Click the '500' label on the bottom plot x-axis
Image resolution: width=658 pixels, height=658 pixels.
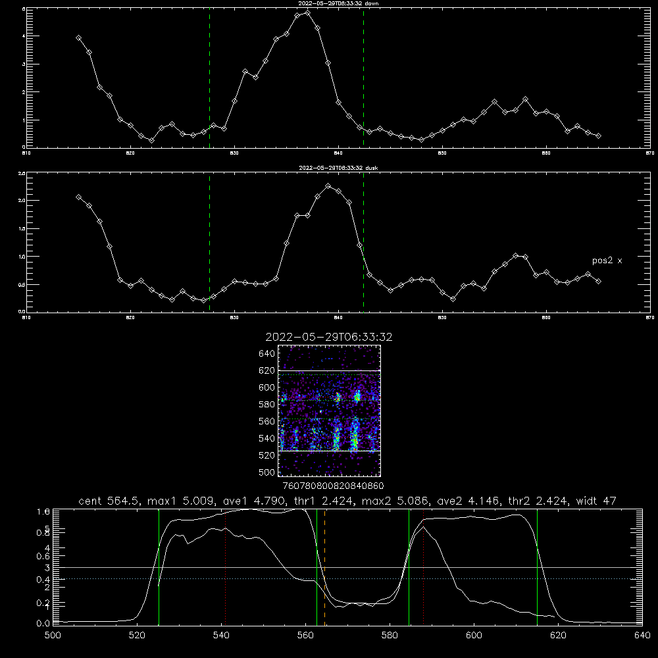pos(53,636)
